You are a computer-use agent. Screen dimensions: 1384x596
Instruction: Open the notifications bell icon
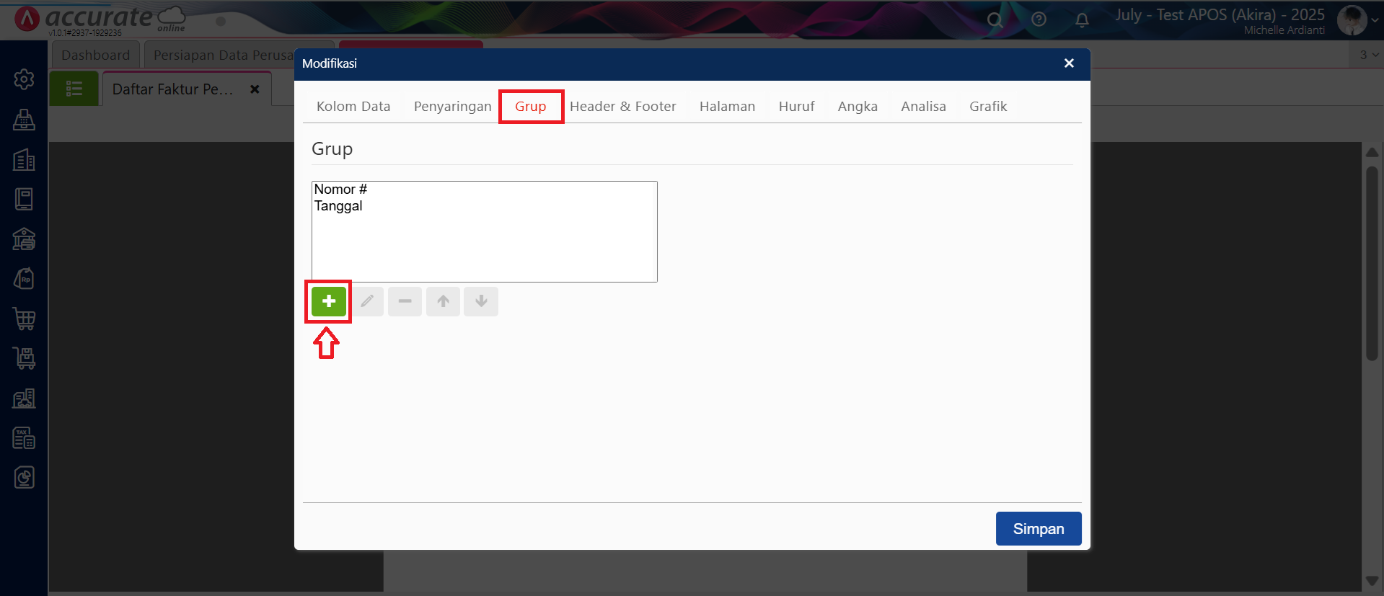coord(1082,20)
